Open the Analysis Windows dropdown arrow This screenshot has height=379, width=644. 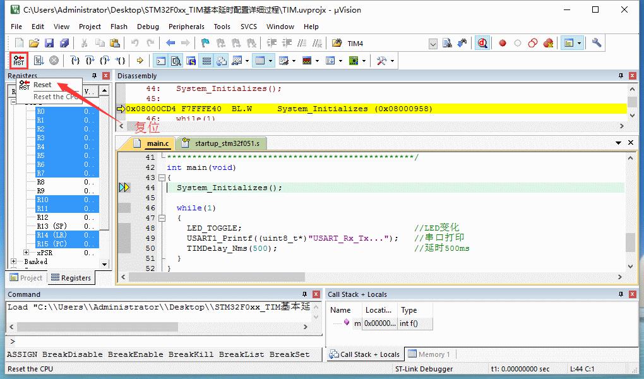click(x=317, y=61)
